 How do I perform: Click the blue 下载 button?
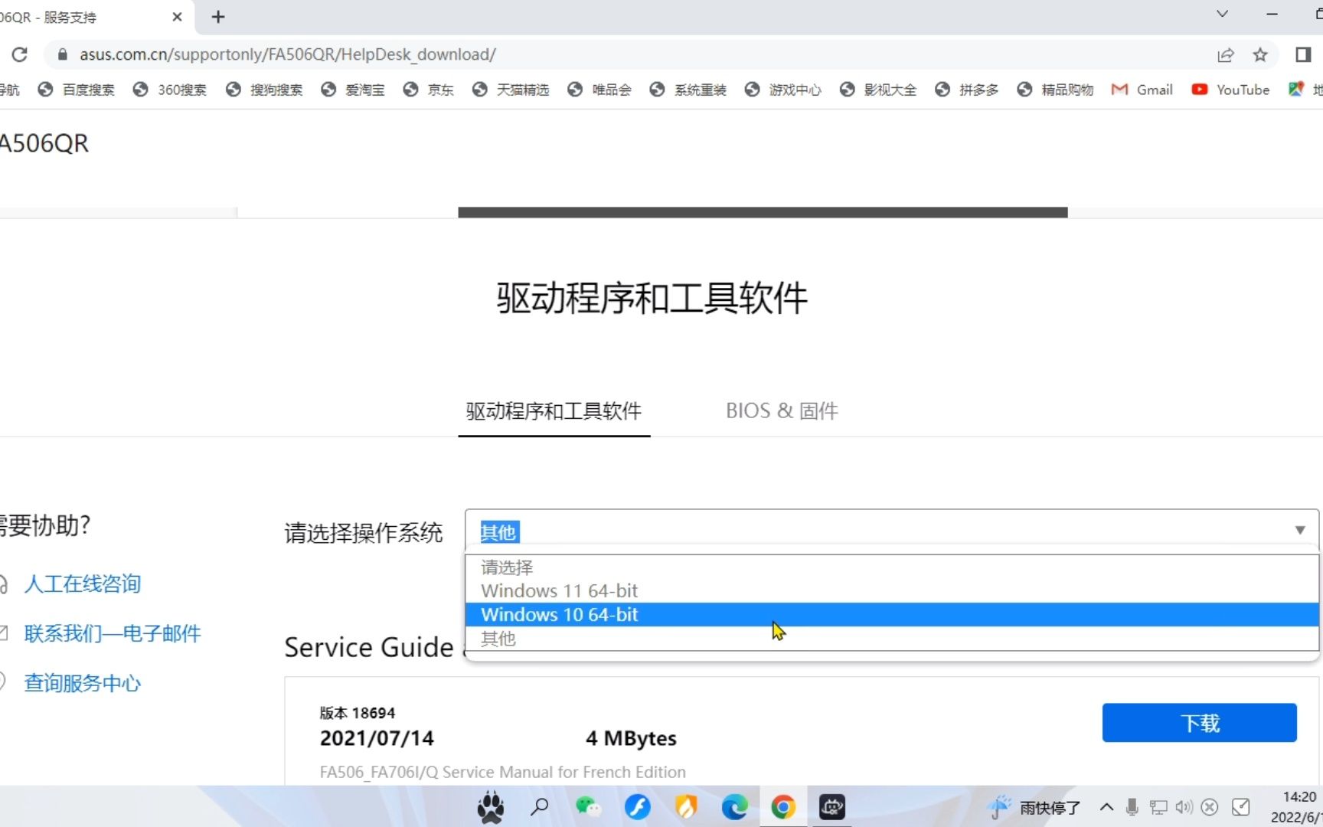pyautogui.click(x=1199, y=723)
